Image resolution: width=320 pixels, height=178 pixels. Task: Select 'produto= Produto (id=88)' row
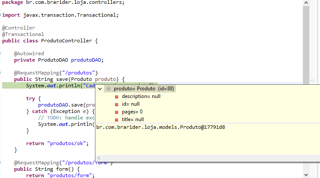140,89
